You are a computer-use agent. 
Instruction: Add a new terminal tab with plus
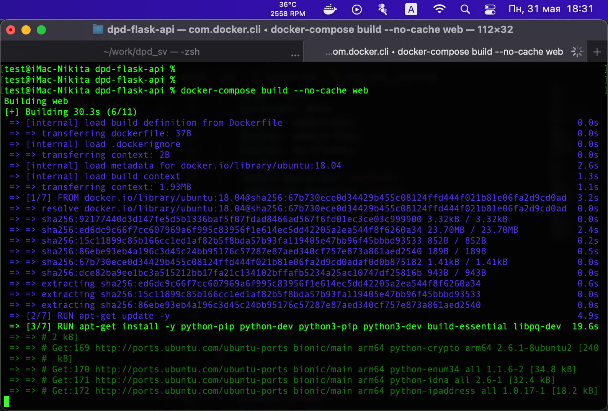597,52
